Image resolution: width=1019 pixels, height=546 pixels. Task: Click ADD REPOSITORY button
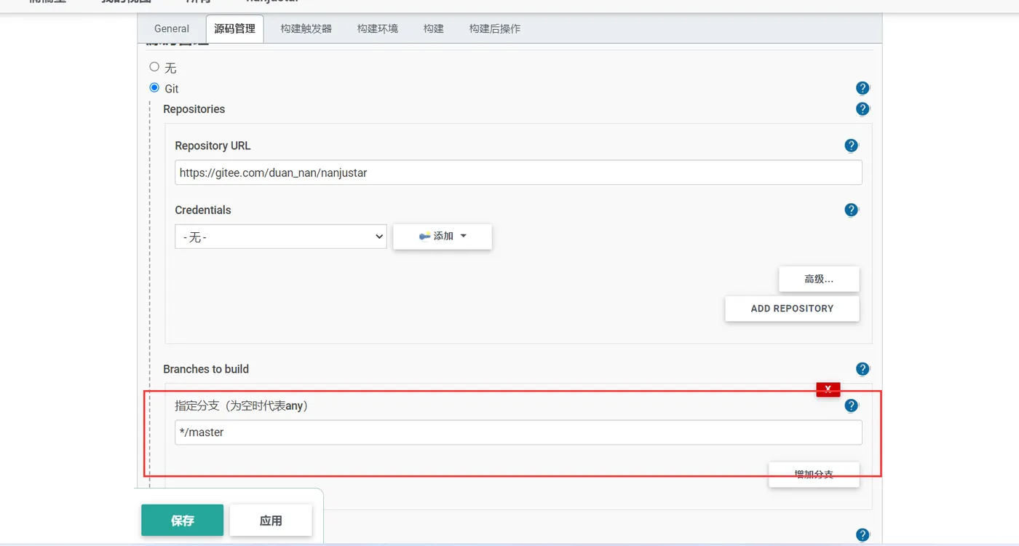[x=792, y=309]
